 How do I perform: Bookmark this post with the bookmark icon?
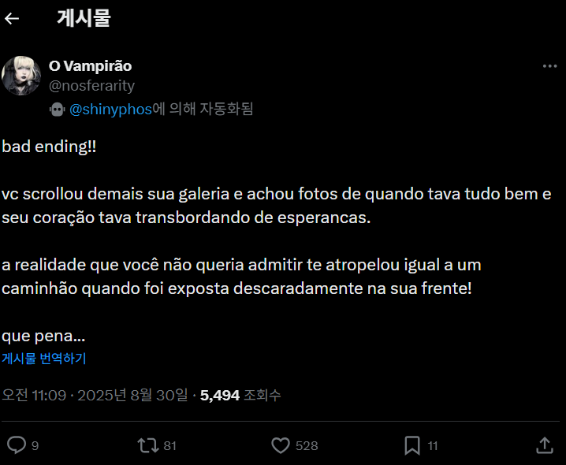(411, 445)
